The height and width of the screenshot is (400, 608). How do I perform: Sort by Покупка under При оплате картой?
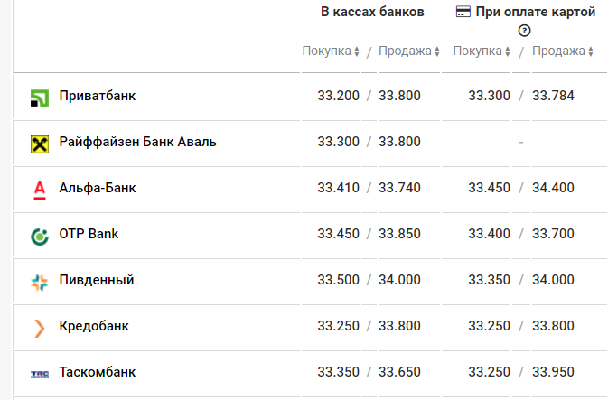click(482, 51)
